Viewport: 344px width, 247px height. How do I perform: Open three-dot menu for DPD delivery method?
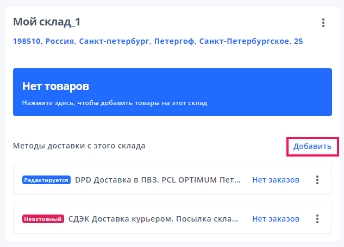coord(317,180)
